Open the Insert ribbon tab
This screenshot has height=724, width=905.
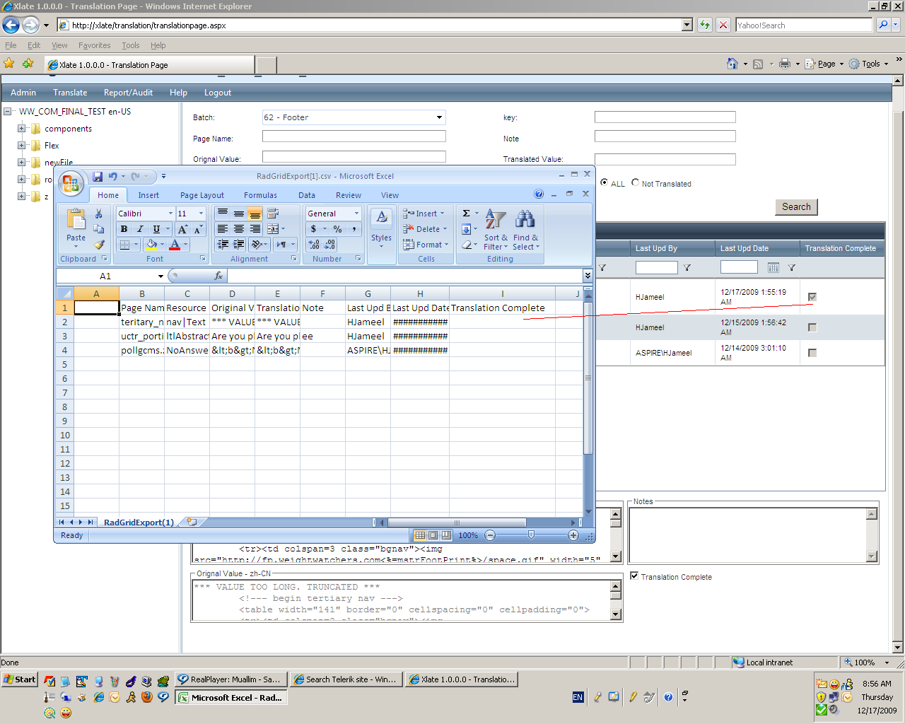148,195
